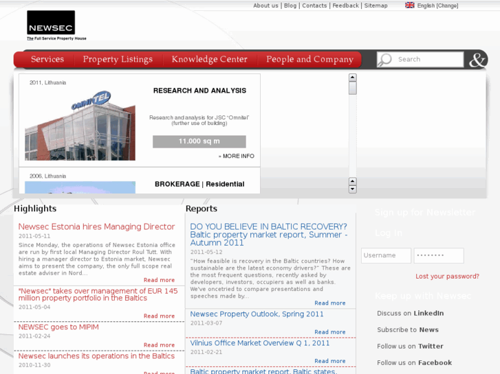Click the RESEARCH AND ANALYSIS heading

pos(199,91)
